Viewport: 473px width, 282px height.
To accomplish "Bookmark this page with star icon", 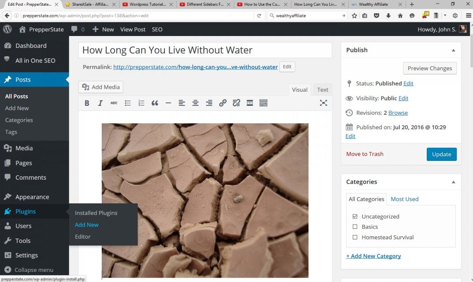I will point(354,16).
